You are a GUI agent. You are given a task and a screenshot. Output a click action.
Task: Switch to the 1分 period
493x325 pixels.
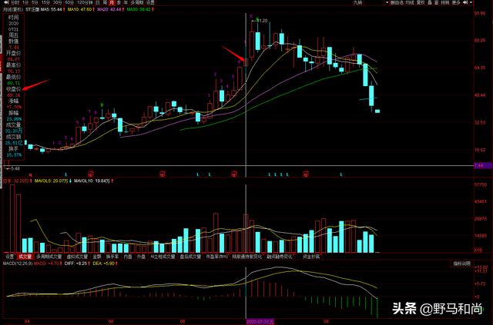pos(25,2)
